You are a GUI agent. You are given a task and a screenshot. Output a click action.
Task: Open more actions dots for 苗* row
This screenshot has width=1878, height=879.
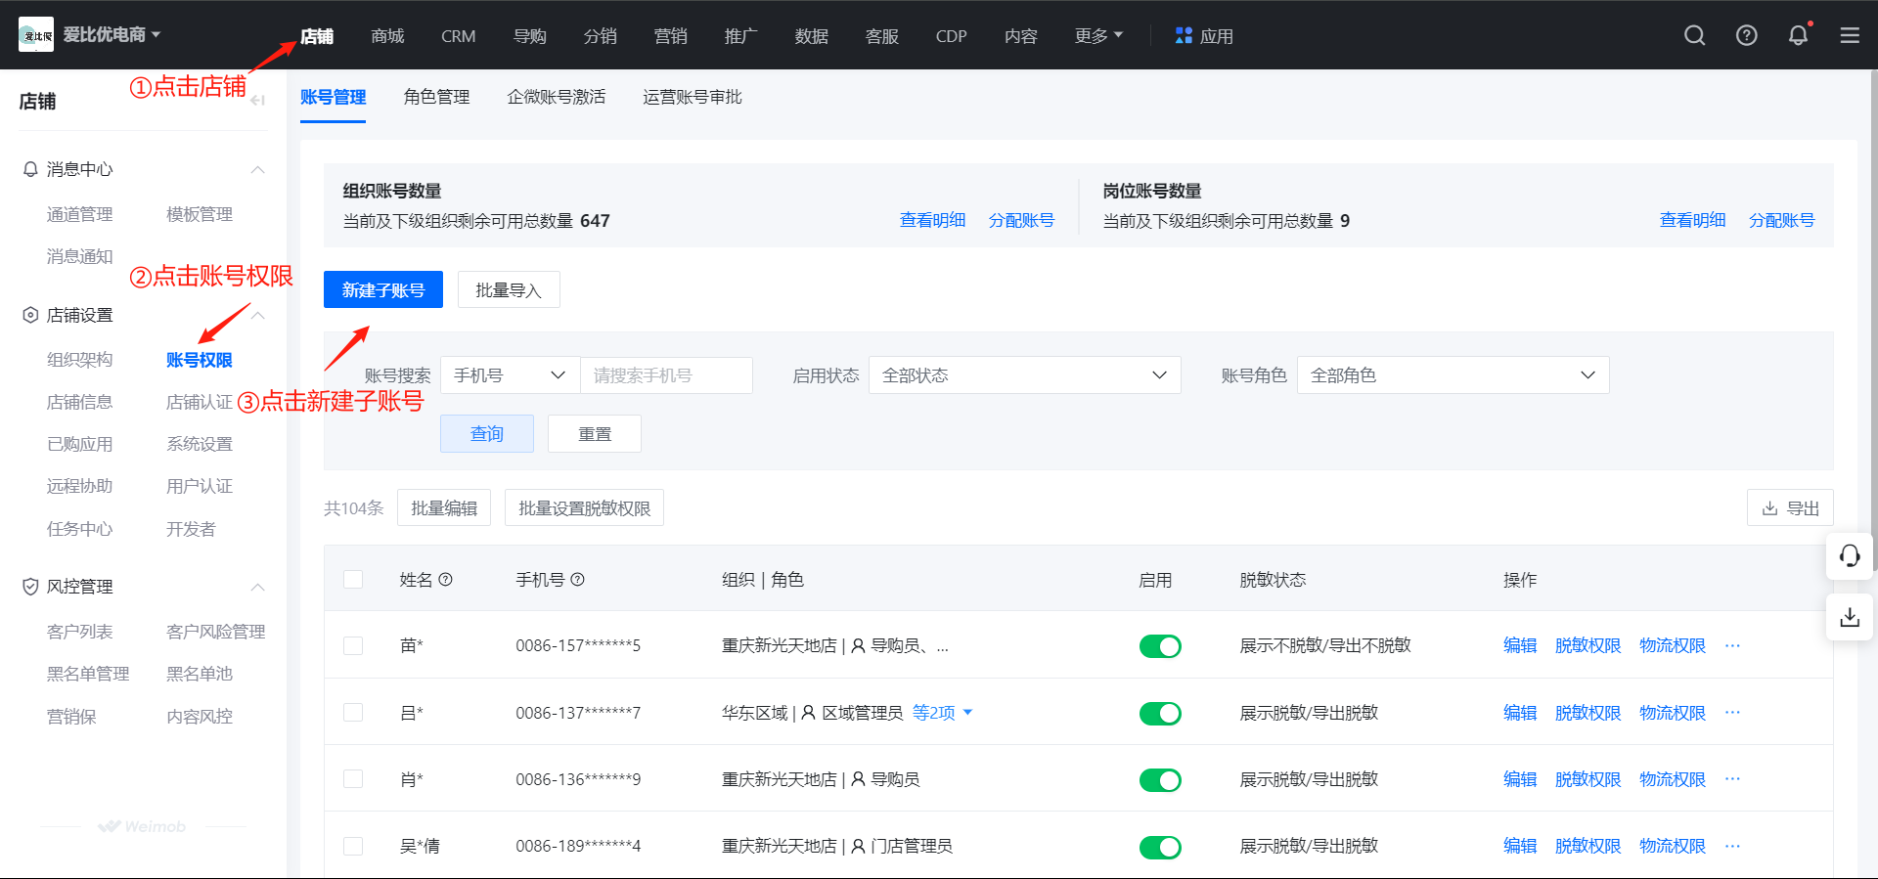coord(1733,645)
